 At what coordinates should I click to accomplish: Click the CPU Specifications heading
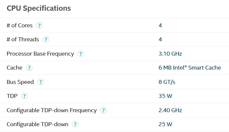(39, 8)
